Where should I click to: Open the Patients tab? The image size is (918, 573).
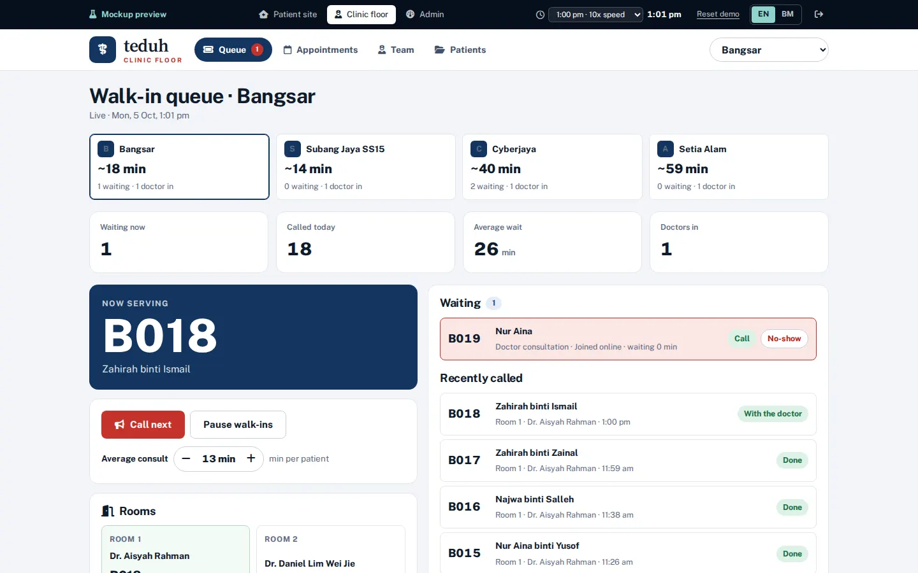[x=460, y=50]
